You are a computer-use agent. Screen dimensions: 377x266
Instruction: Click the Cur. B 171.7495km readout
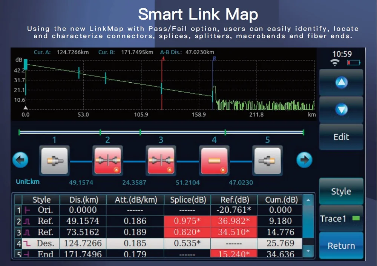click(x=126, y=52)
